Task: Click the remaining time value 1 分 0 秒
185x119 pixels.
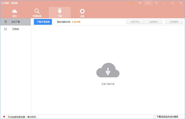Action: click(76, 22)
